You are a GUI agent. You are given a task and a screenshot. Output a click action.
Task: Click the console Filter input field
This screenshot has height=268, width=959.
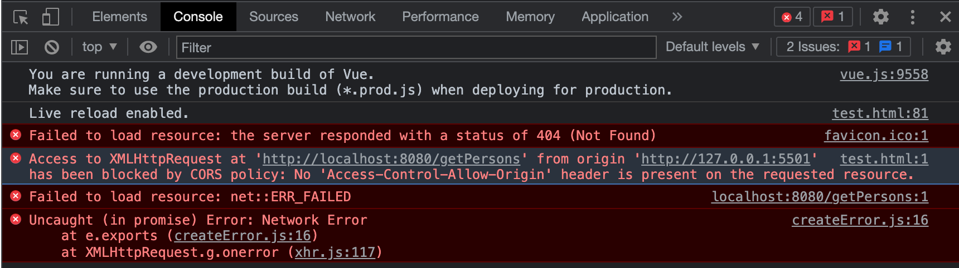coord(415,47)
